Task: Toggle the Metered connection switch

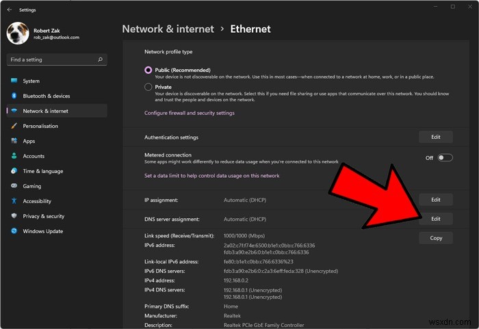Action: (x=445, y=157)
